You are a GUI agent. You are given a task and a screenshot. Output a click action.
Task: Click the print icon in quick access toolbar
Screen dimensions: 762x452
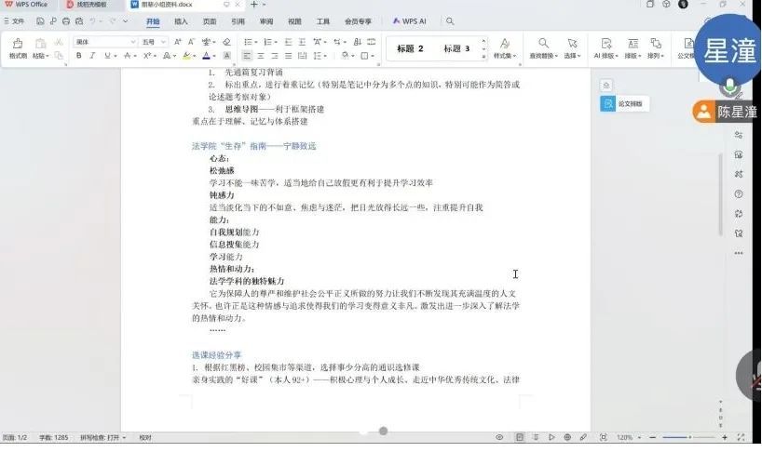click(66, 20)
